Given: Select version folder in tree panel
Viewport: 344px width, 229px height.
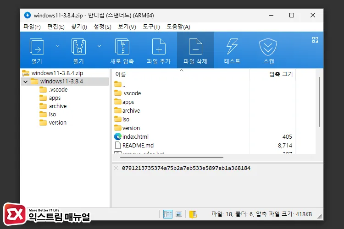Looking at the screenshot, I should click(53, 123).
